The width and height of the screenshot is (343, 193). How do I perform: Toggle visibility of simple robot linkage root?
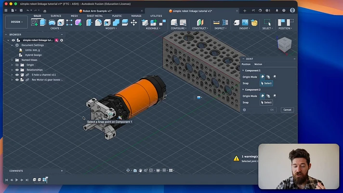[x=13, y=41]
